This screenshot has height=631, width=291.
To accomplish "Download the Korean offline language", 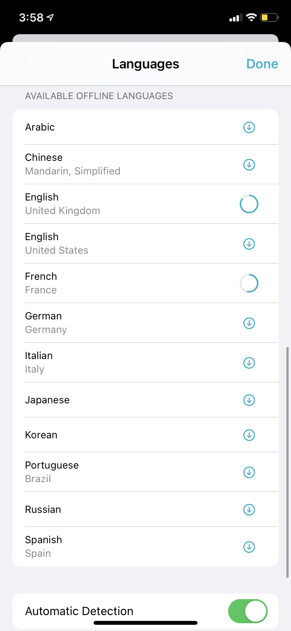I will 249,435.
